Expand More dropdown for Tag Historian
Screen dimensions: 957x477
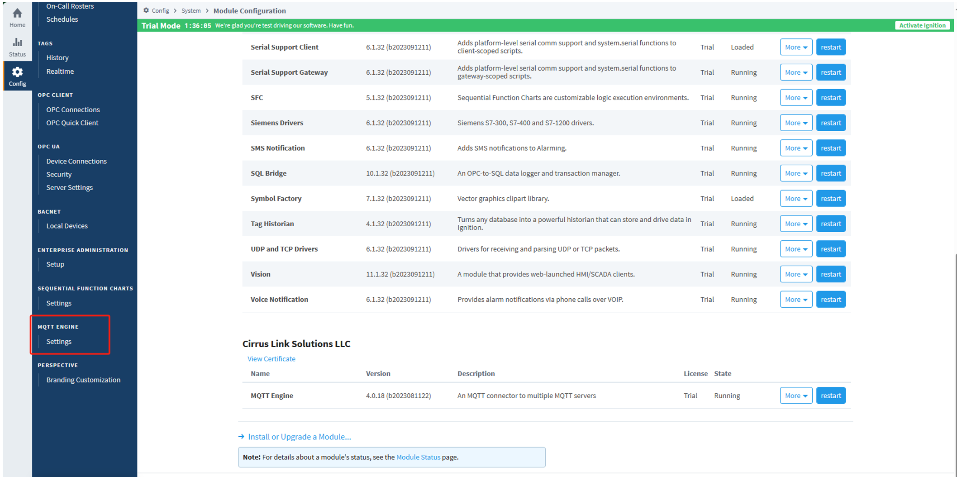pos(795,224)
